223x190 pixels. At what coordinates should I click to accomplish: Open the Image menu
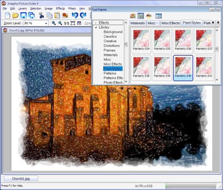tap(48, 9)
